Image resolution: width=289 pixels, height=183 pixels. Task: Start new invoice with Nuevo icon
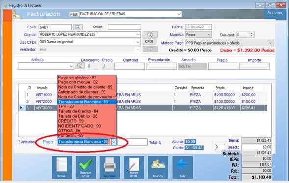[133, 167]
